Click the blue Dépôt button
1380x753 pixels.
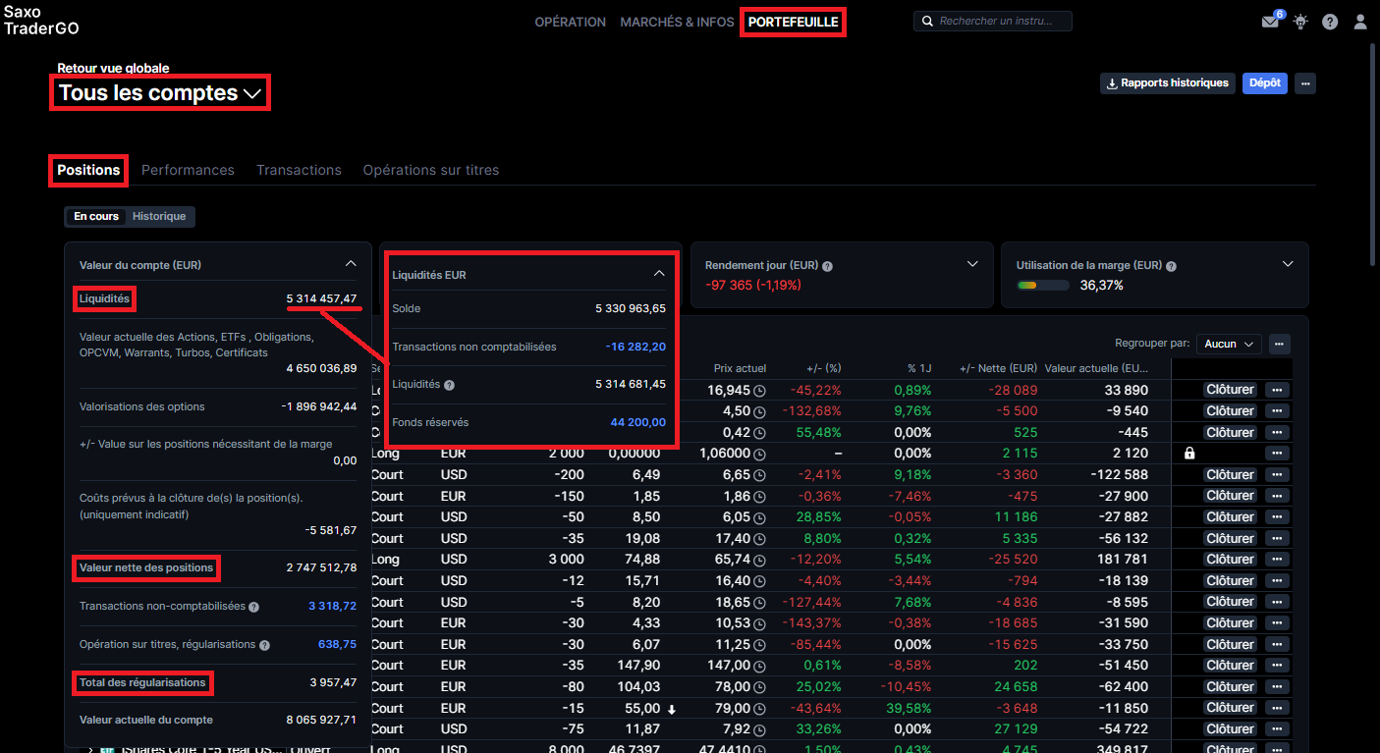tap(1265, 83)
